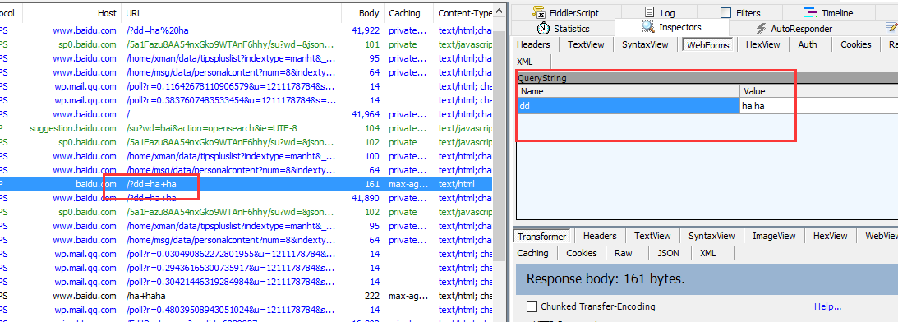Select the response ImageView tab
Viewport: 898px width, 322px height.
coord(774,236)
